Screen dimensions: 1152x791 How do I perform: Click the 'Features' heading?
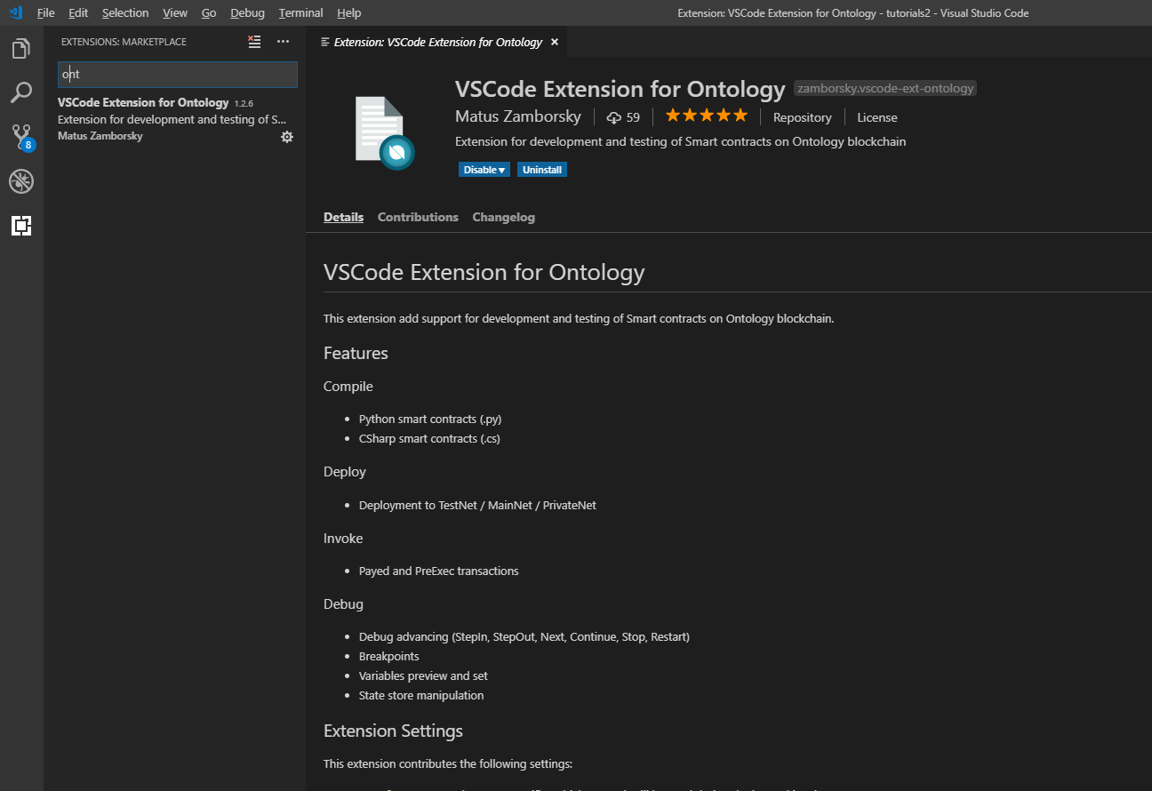click(x=356, y=353)
